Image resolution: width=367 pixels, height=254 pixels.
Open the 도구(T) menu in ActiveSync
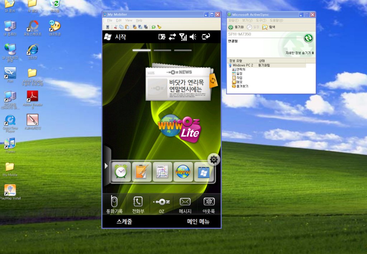(x=261, y=20)
